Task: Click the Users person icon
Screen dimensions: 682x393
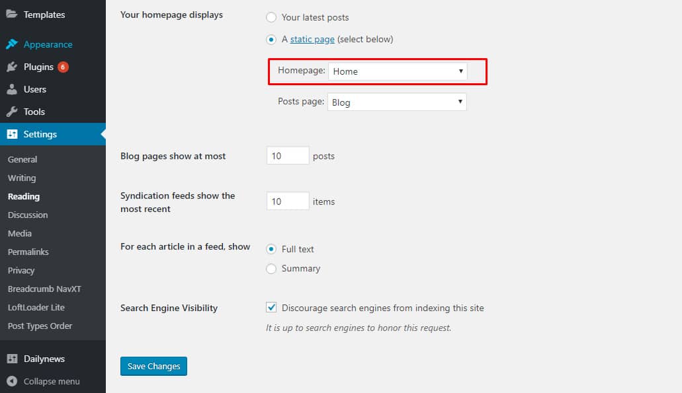Action: (x=12, y=89)
